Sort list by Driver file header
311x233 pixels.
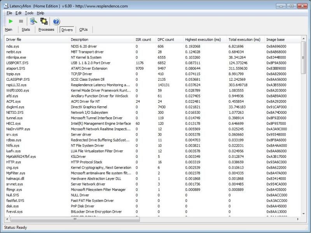[14, 39]
